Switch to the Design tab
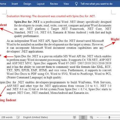 pos(27,4)
